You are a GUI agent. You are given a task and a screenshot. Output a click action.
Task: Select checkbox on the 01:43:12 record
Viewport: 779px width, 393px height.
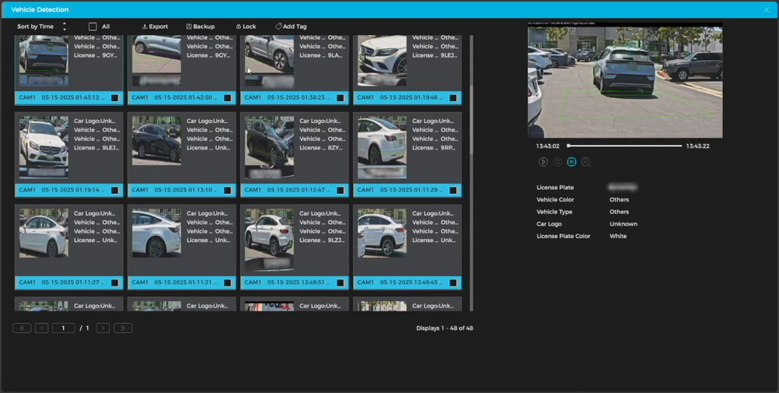pyautogui.click(x=115, y=98)
